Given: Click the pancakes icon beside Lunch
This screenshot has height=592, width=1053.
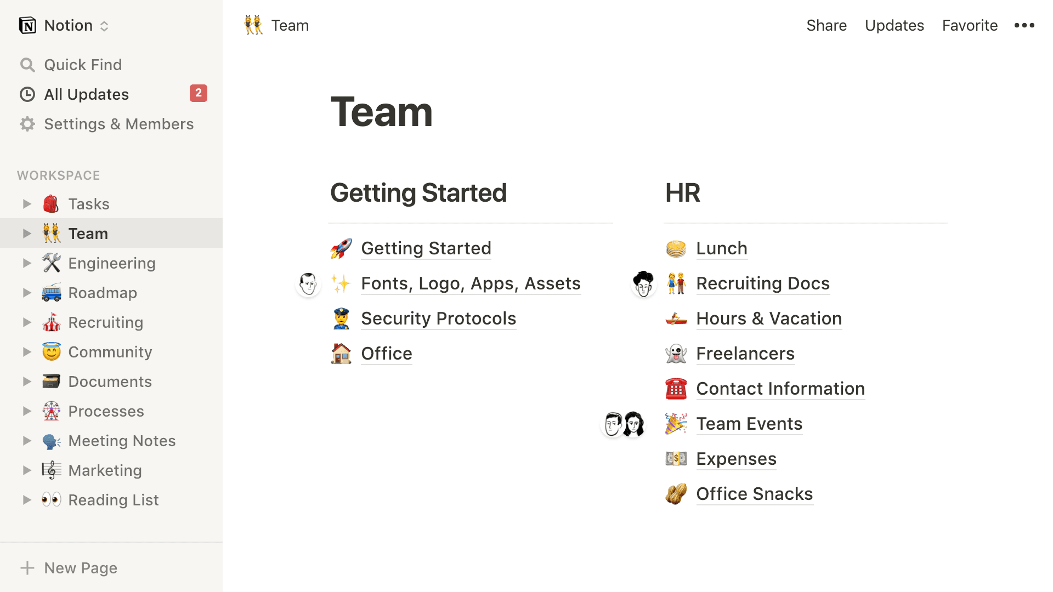Looking at the screenshot, I should 676,248.
